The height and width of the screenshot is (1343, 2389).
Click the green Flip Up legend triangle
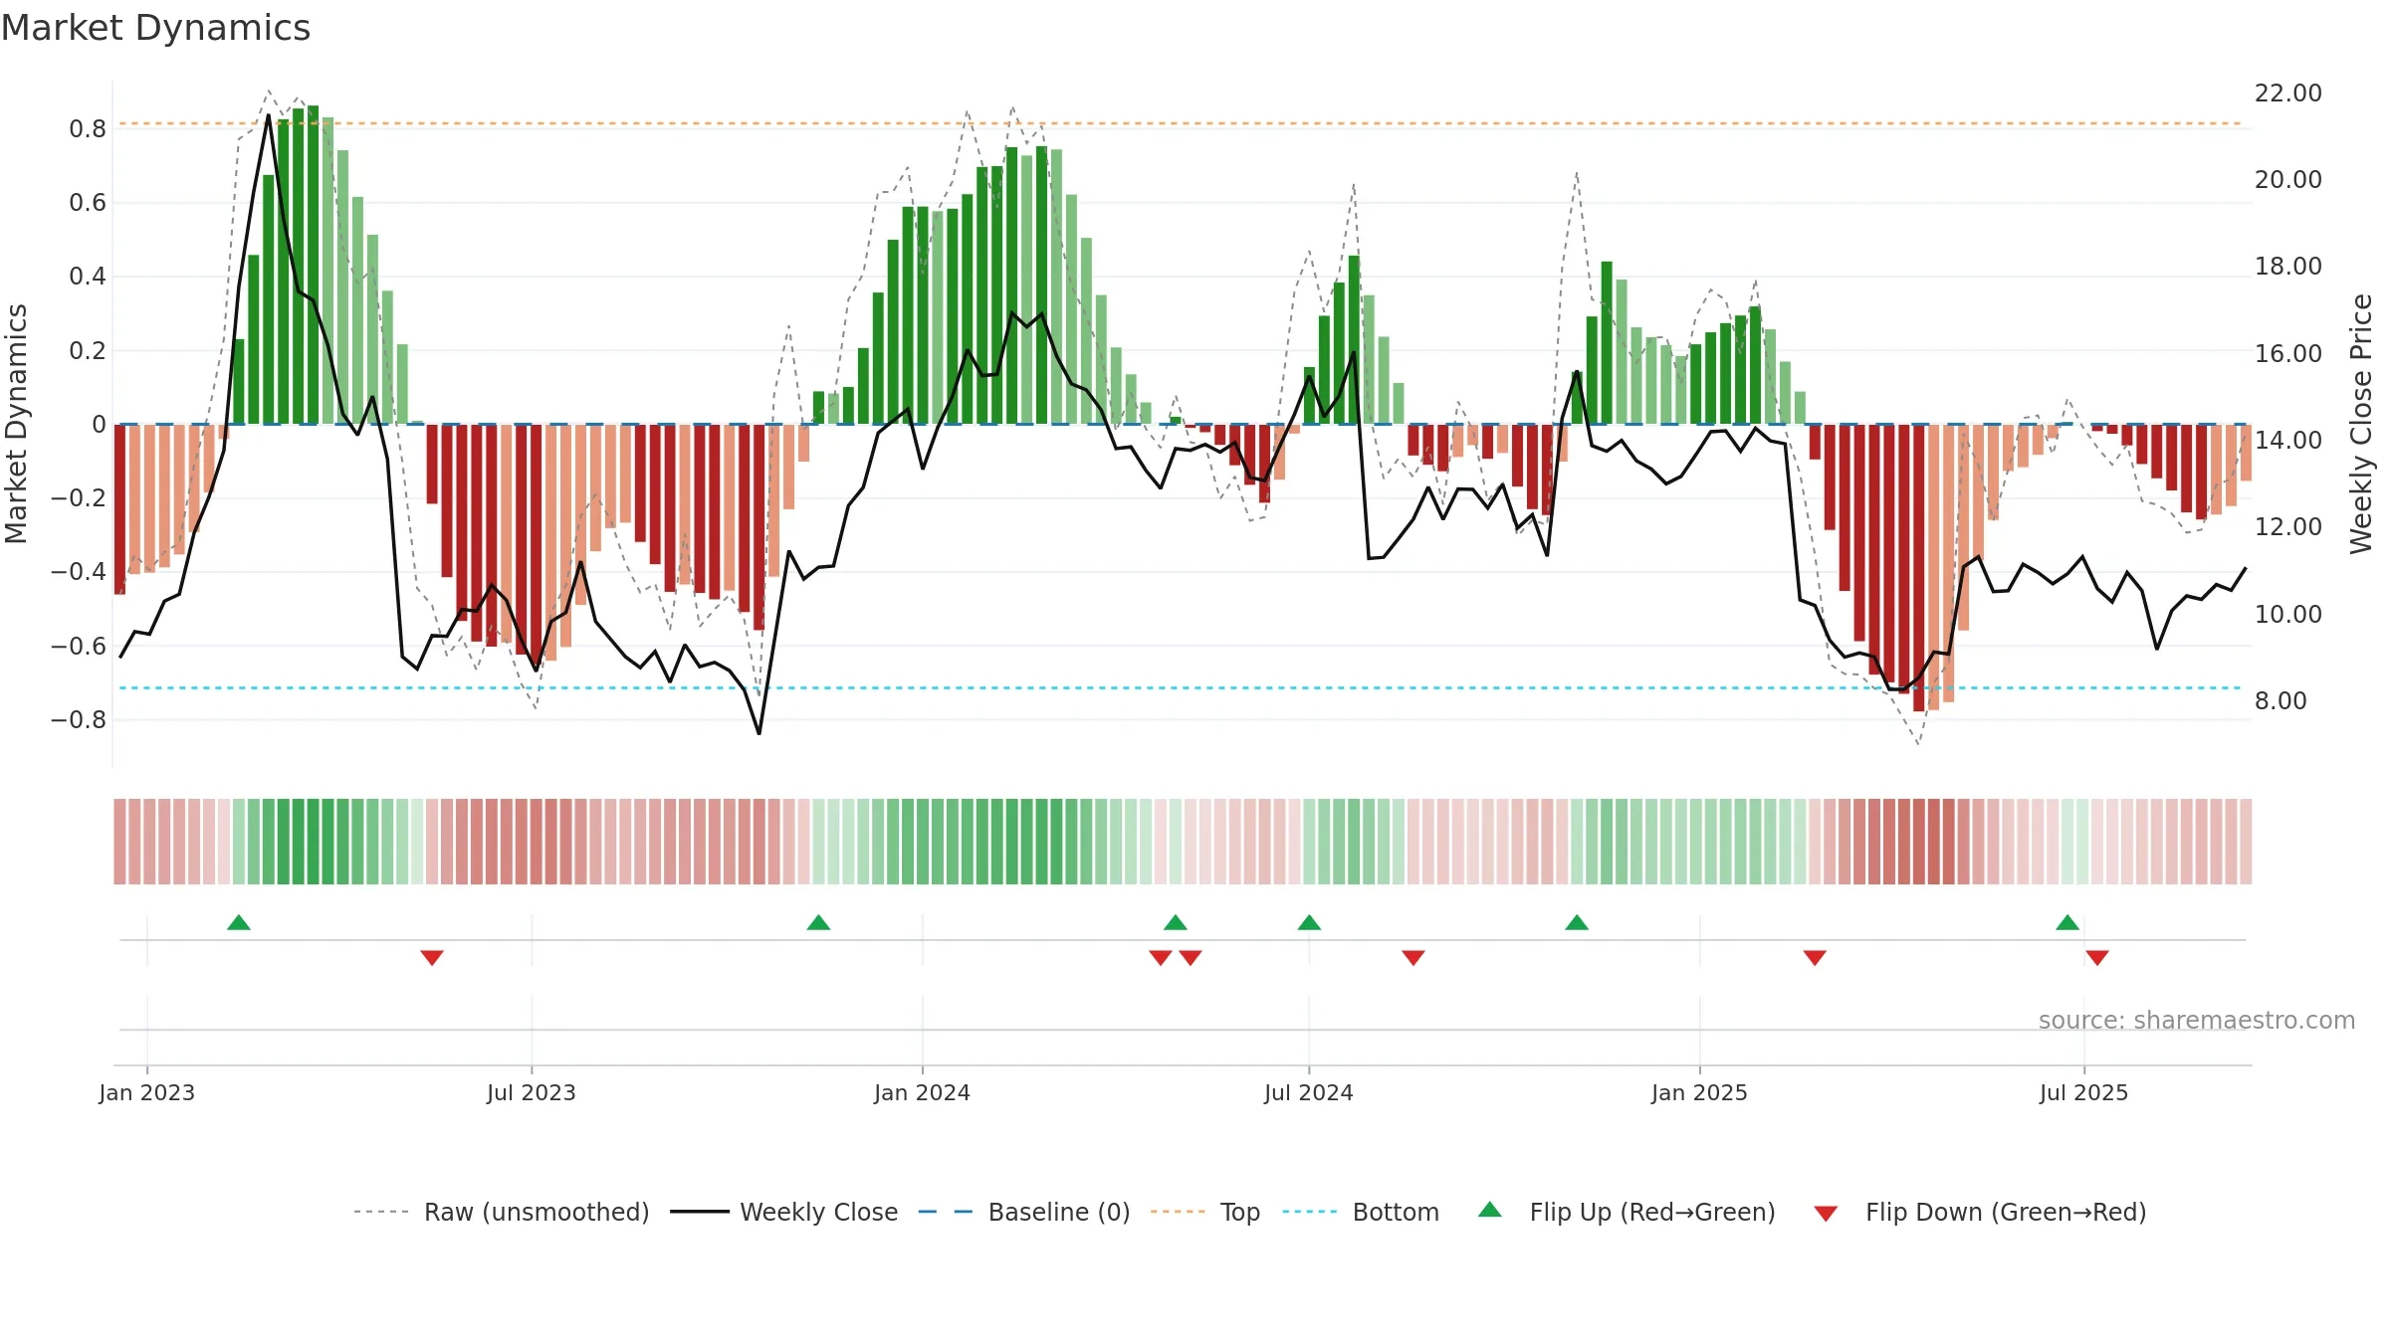point(1490,1210)
